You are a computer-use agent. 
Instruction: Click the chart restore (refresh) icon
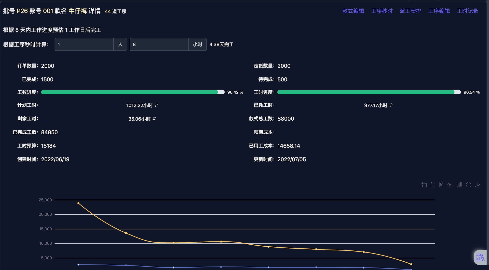pos(469,185)
